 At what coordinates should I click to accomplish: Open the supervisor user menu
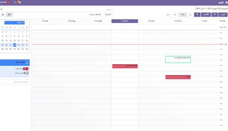pos(5,2)
